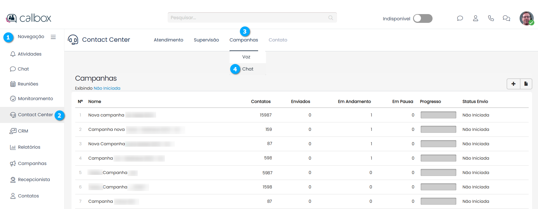Click the phone icon in header
Image resolution: width=538 pixels, height=209 pixels.
pyautogui.click(x=491, y=18)
